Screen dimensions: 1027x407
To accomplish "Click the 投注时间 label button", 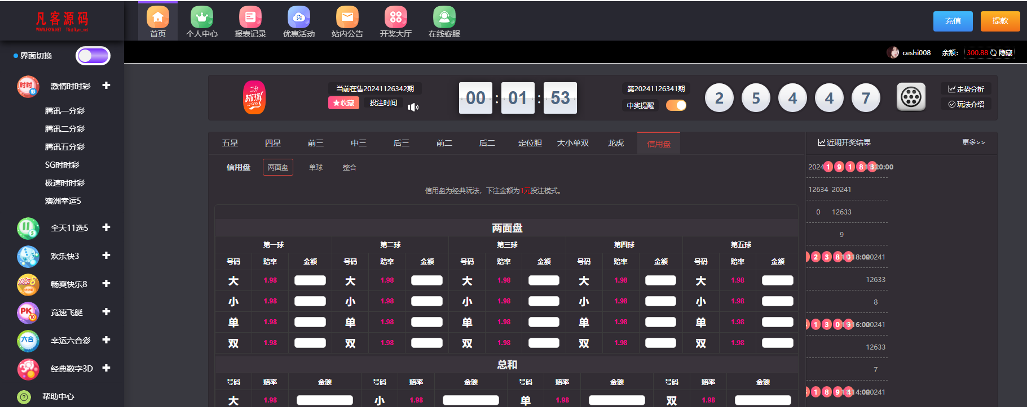I will [x=384, y=103].
